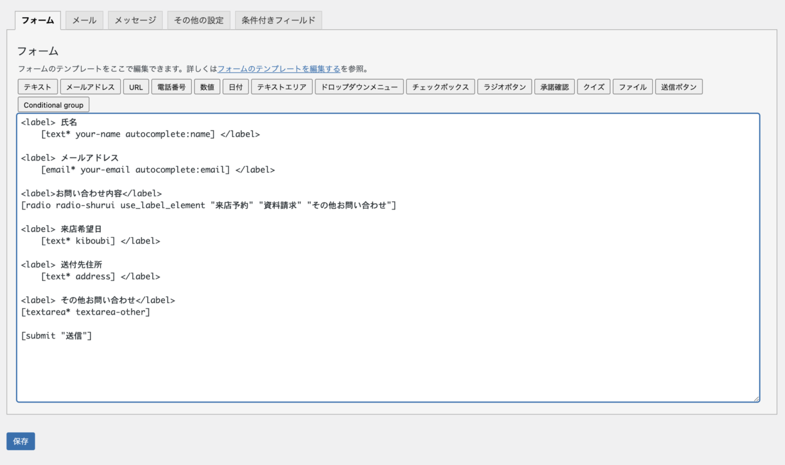
Task: Insert a テキストエリア tag
Action: tap(282, 87)
